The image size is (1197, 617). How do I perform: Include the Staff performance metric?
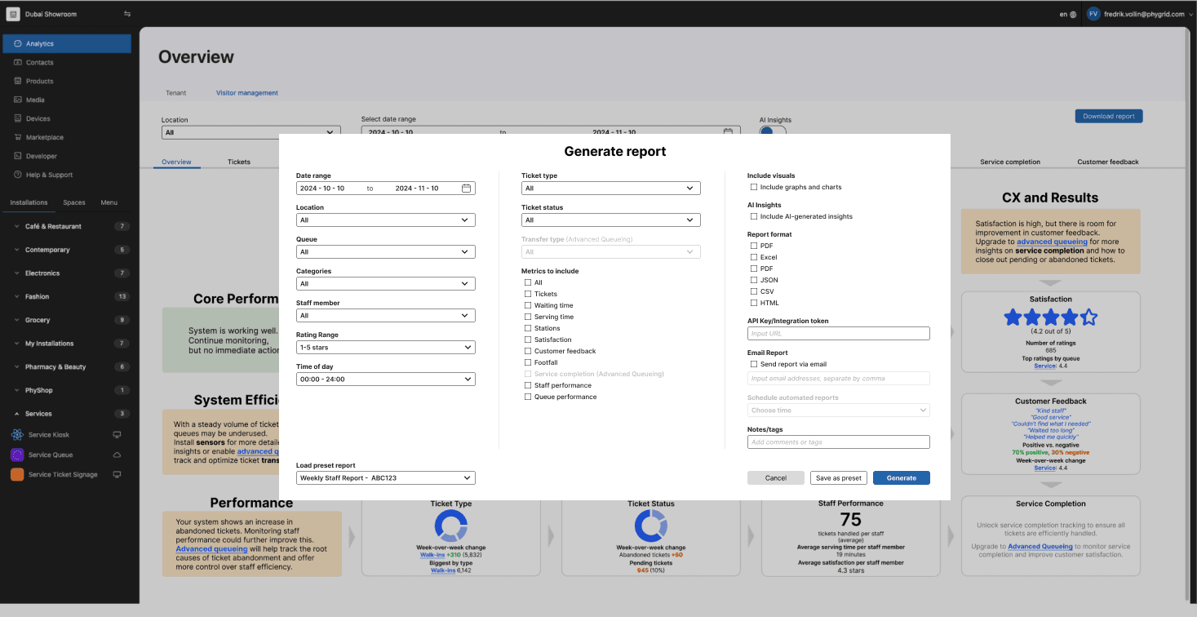pyautogui.click(x=528, y=385)
